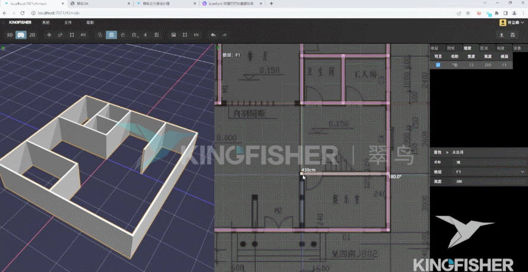This screenshot has height=272, width=528.
Task: Click the name input field in properties
Action: tap(491, 162)
